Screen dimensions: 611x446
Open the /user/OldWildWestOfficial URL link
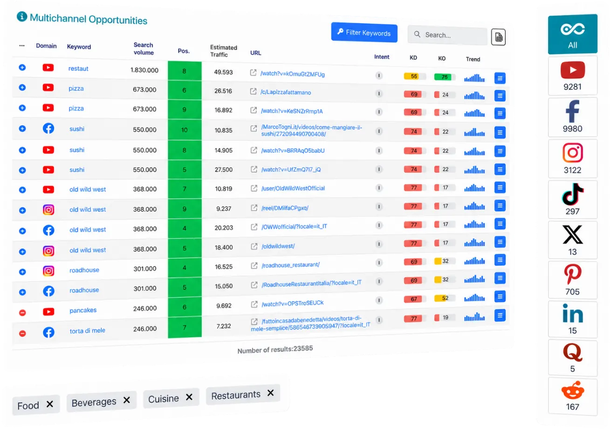[x=293, y=188]
